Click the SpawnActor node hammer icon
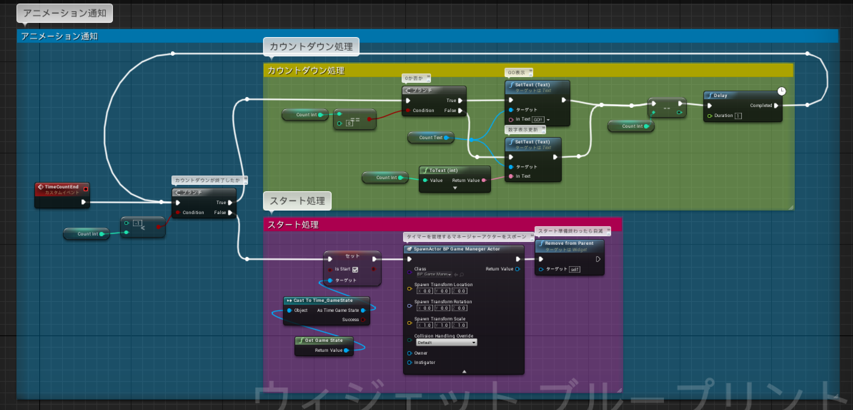853x410 pixels. (410, 249)
